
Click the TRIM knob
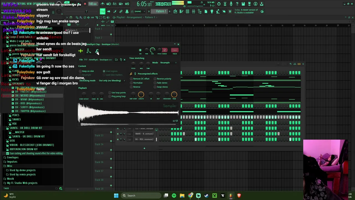click(x=174, y=95)
